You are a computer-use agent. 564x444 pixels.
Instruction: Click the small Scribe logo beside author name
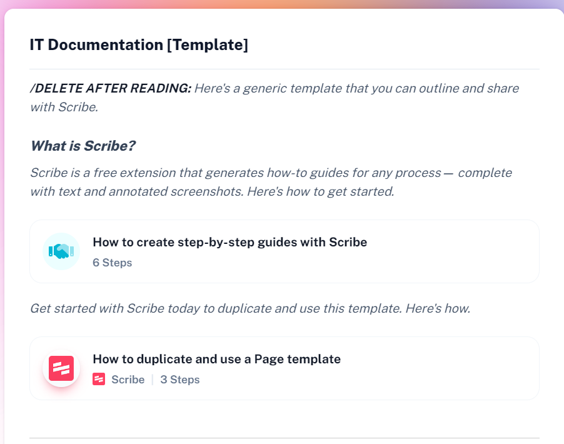click(x=99, y=379)
